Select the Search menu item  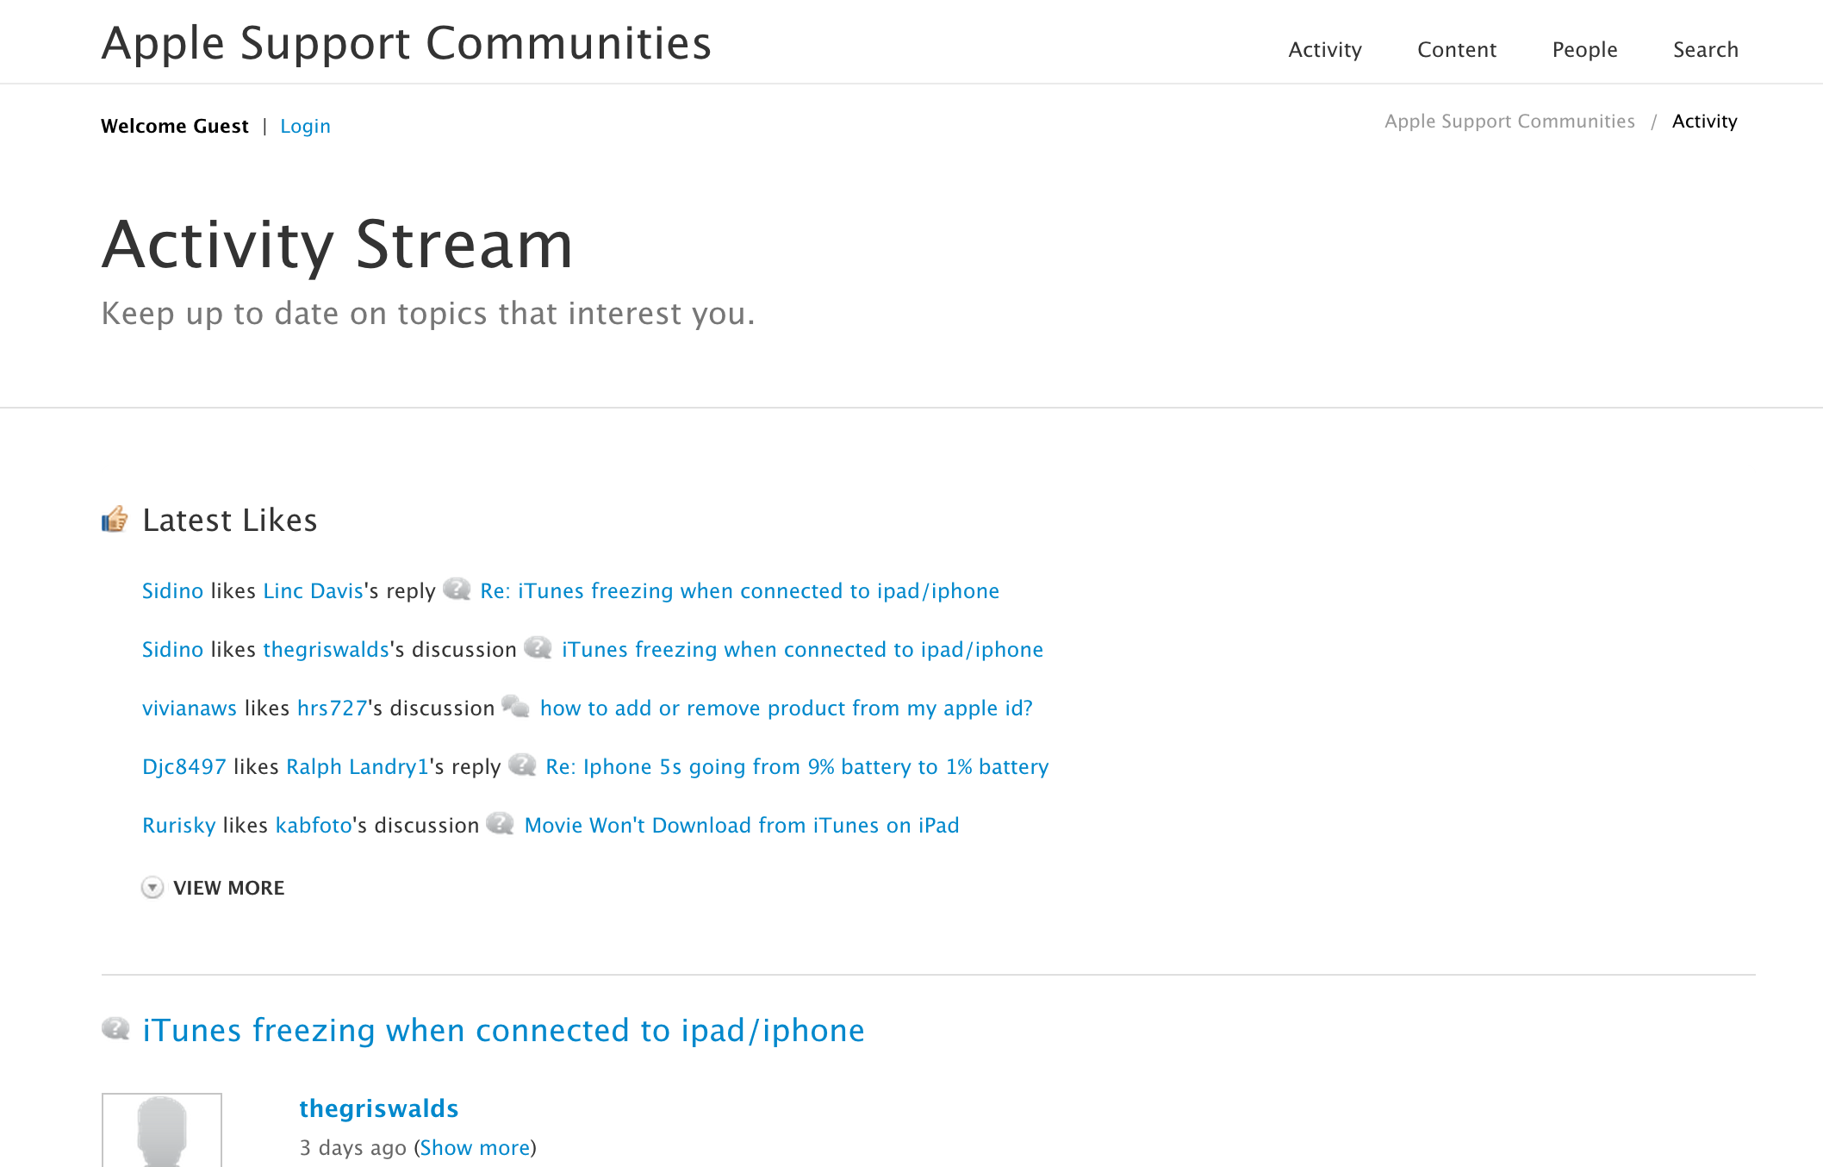(1705, 49)
